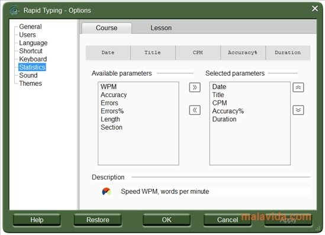
Task: Click the Restore button
Action: point(98,220)
